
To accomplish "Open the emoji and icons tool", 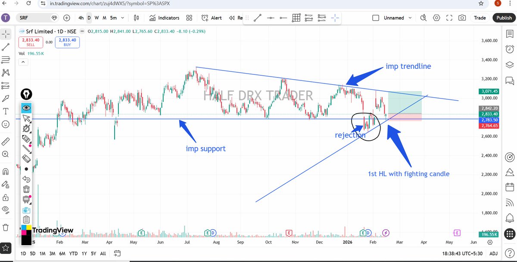I will point(6,124).
